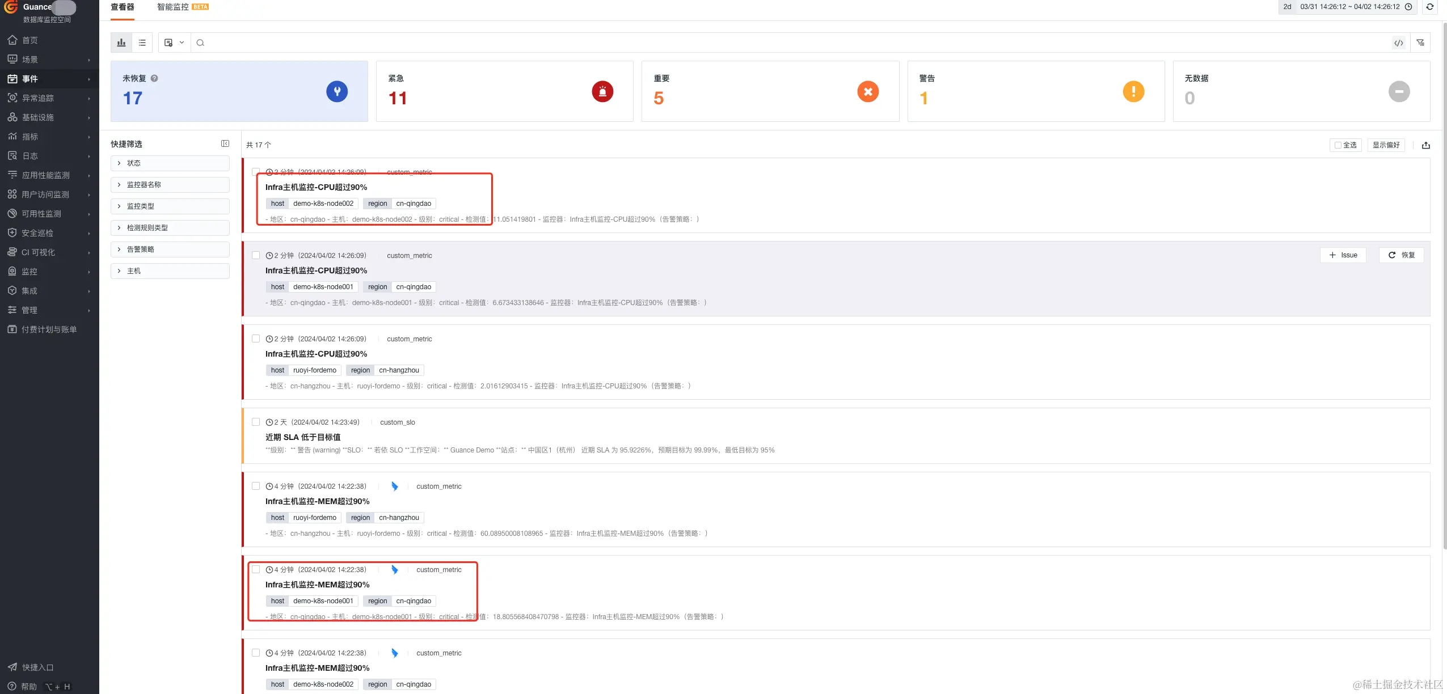
Task: Check the 全选 select-all checkbox
Action: (1338, 145)
